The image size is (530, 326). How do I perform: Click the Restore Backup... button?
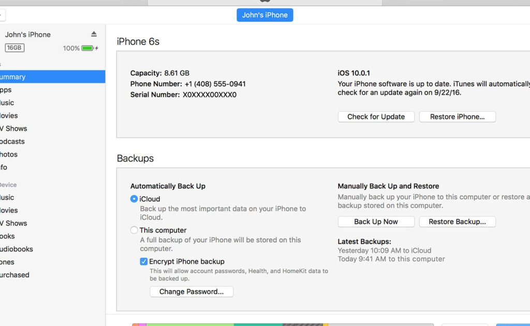458,221
